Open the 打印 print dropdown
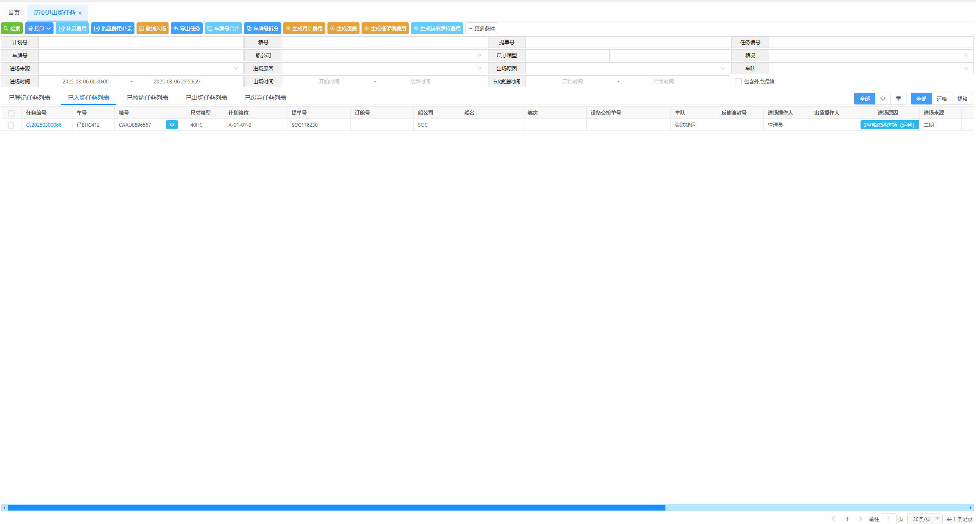This screenshot has width=976, height=524. (39, 29)
